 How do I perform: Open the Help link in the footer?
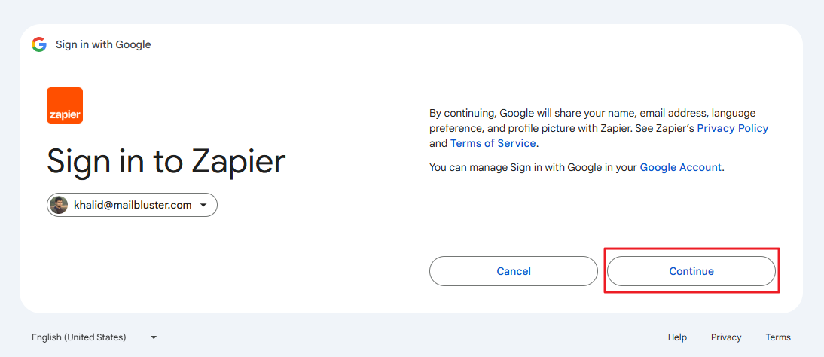click(x=677, y=337)
